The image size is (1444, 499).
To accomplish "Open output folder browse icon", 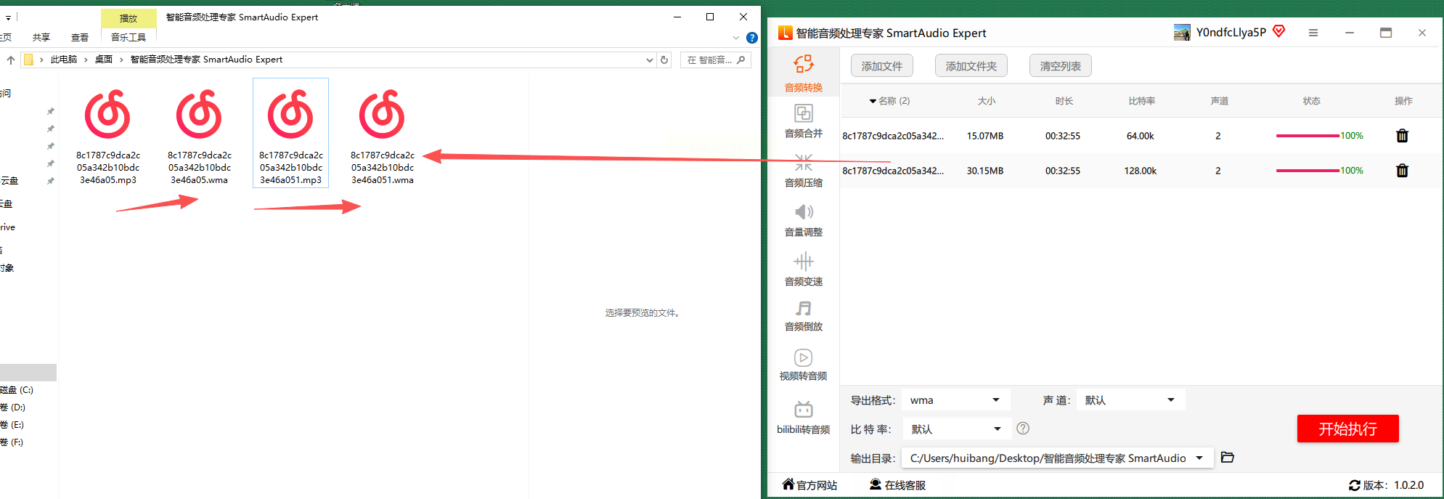I will pyautogui.click(x=1228, y=458).
